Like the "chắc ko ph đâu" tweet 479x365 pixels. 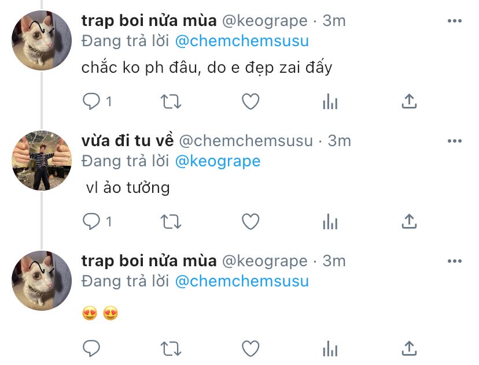click(250, 102)
